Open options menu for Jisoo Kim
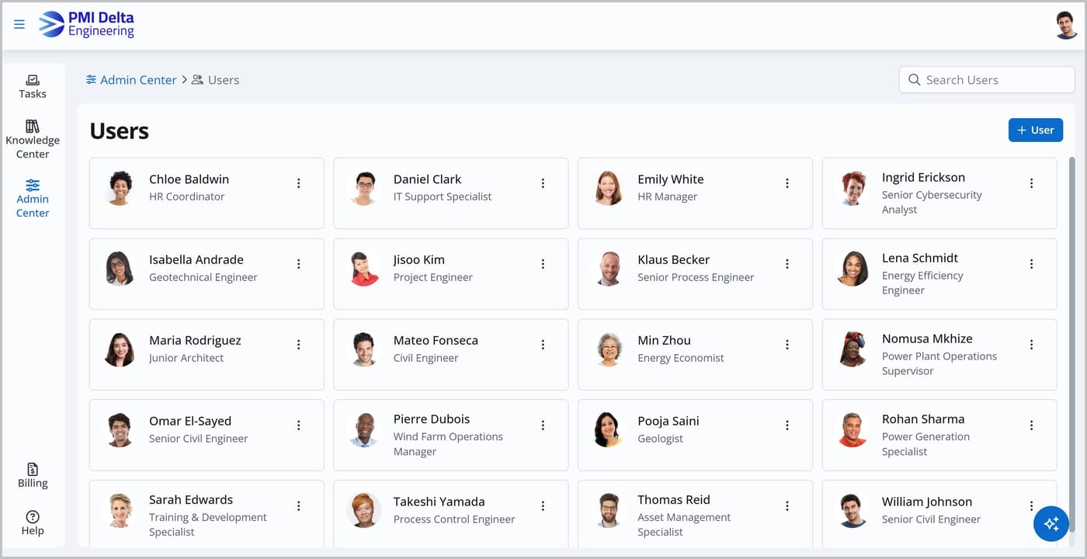 [x=543, y=264]
